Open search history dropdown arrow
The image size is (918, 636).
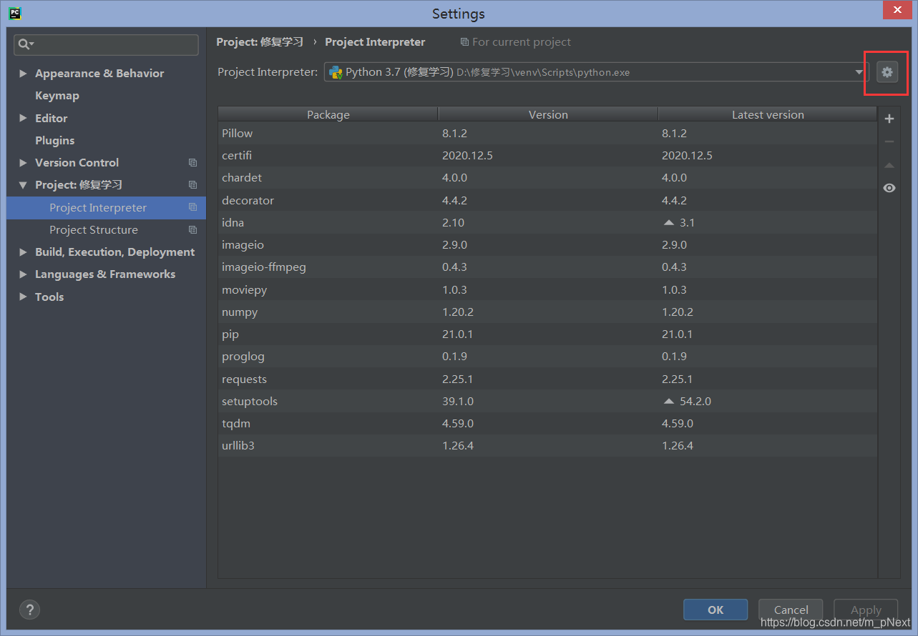click(32, 45)
